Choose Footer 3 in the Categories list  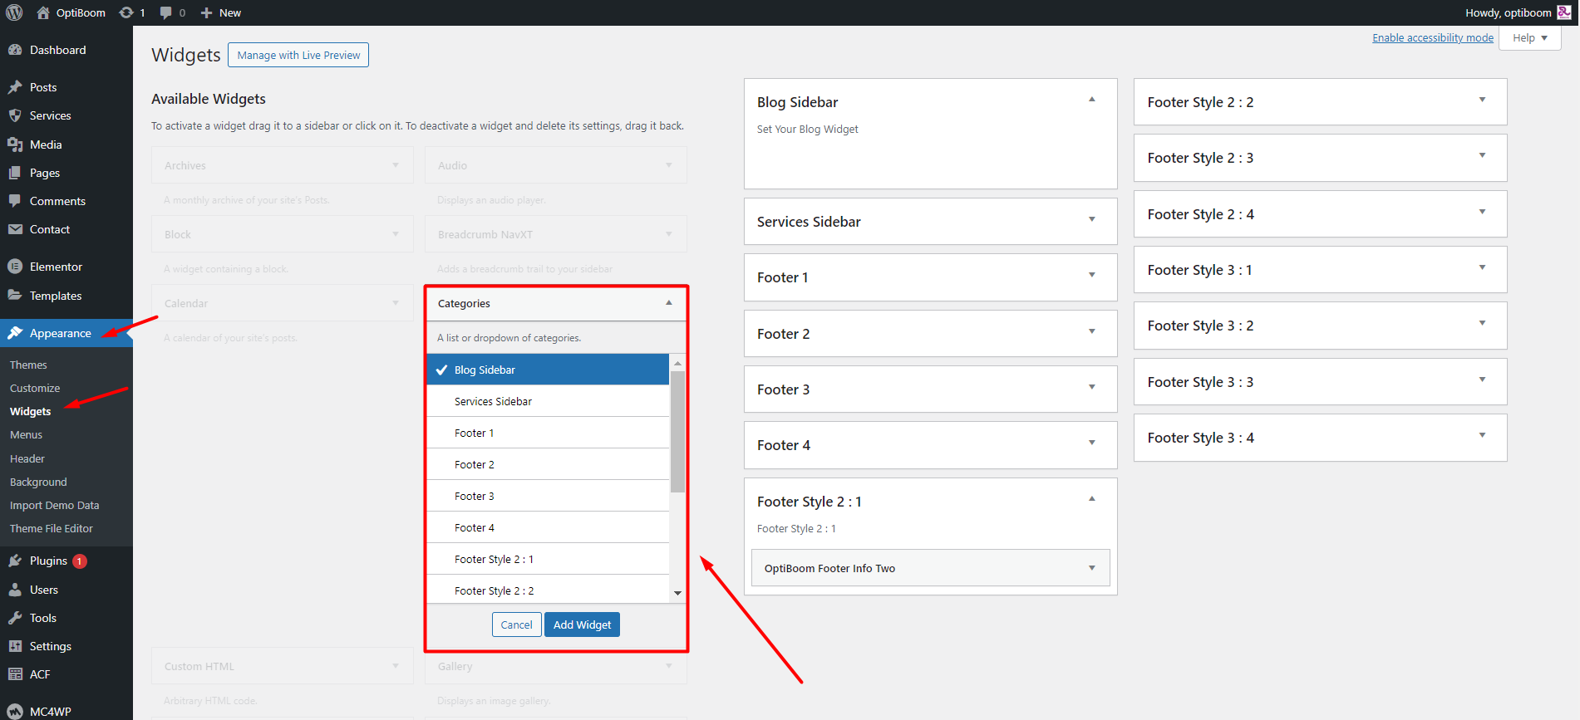click(548, 496)
